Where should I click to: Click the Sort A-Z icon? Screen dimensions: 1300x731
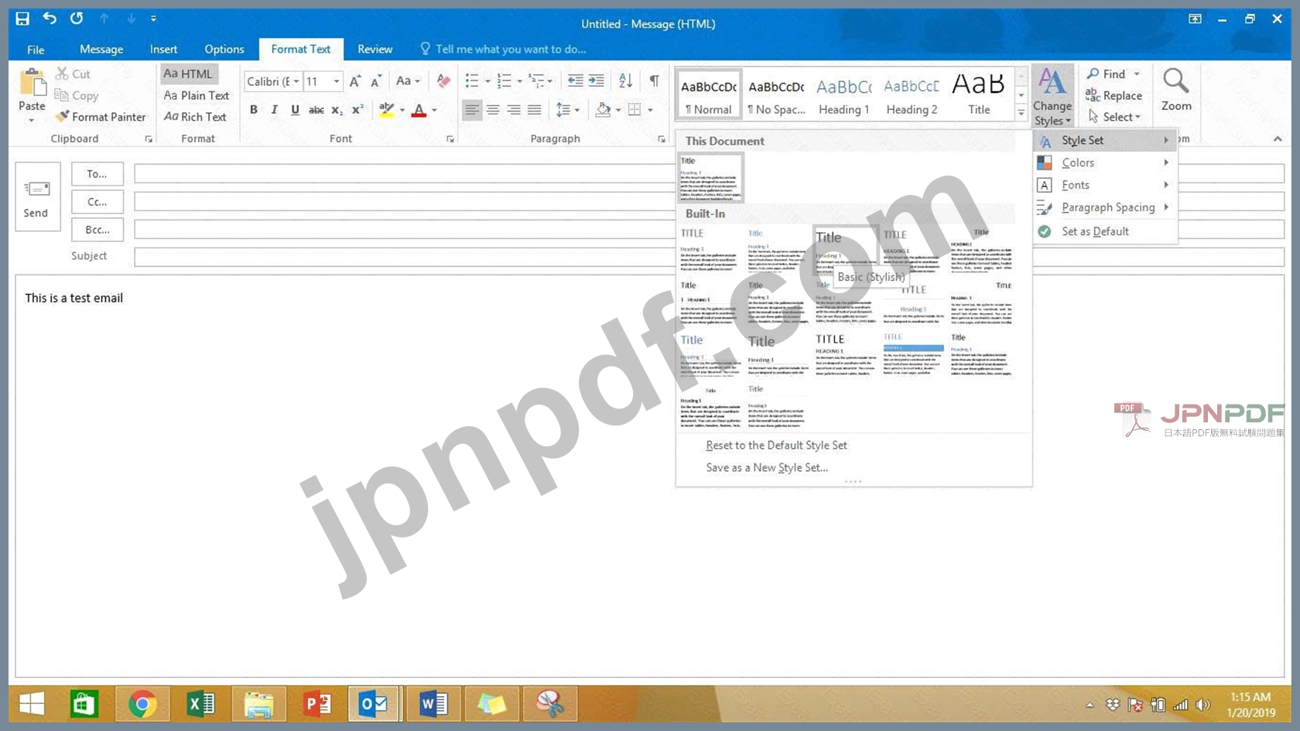pyautogui.click(x=626, y=81)
